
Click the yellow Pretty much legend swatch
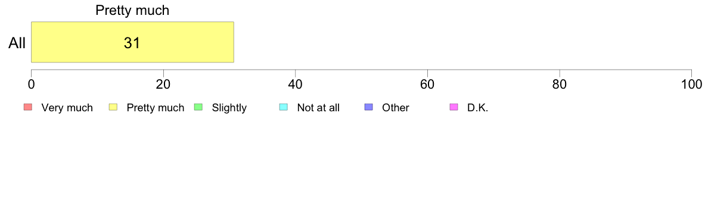113,107
